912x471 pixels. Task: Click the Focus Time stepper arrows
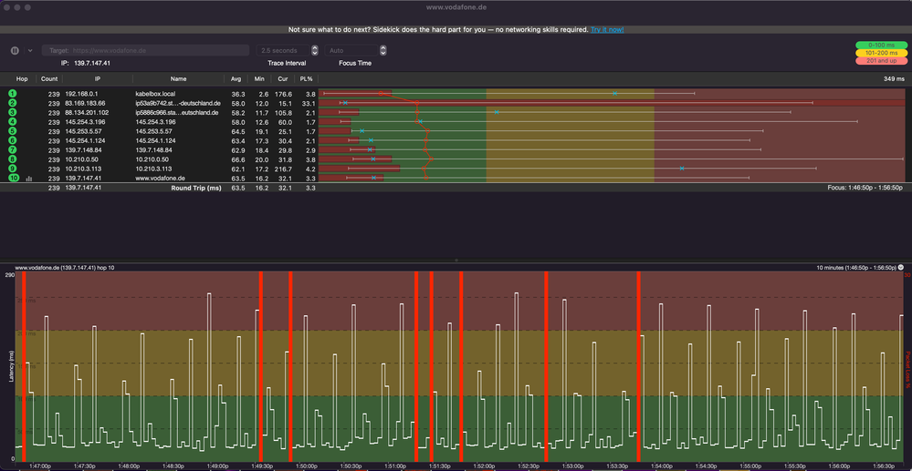click(383, 50)
